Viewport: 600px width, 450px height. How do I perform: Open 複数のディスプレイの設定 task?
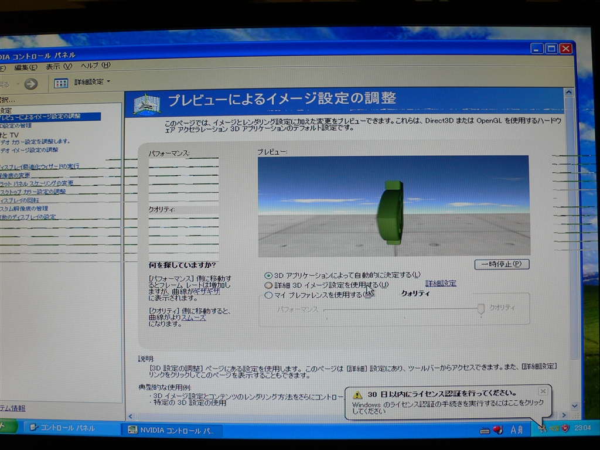coord(28,217)
